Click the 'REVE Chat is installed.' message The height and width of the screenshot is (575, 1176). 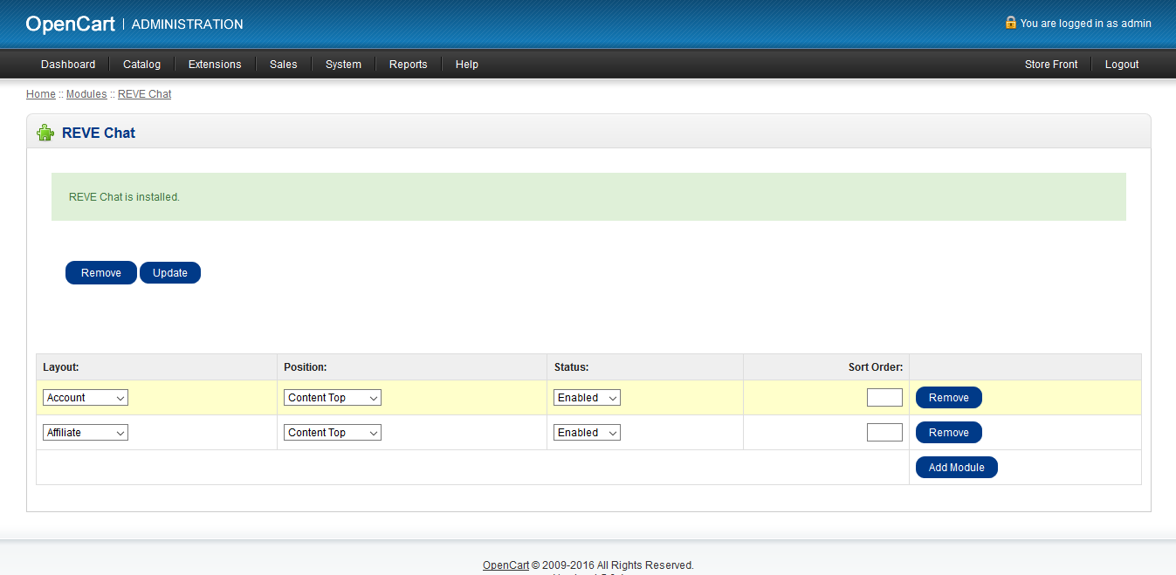[124, 197]
